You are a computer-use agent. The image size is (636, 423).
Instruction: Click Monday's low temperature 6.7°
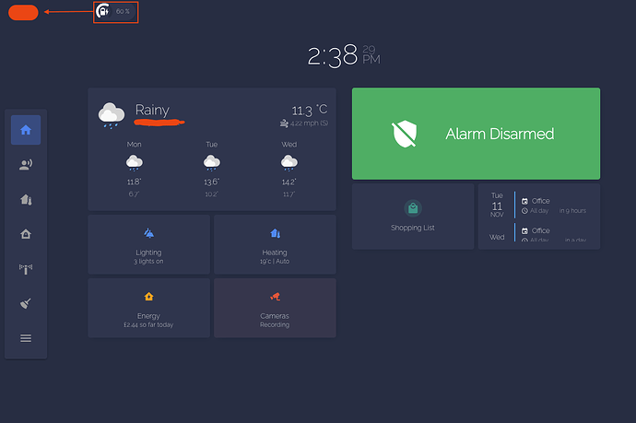135,194
